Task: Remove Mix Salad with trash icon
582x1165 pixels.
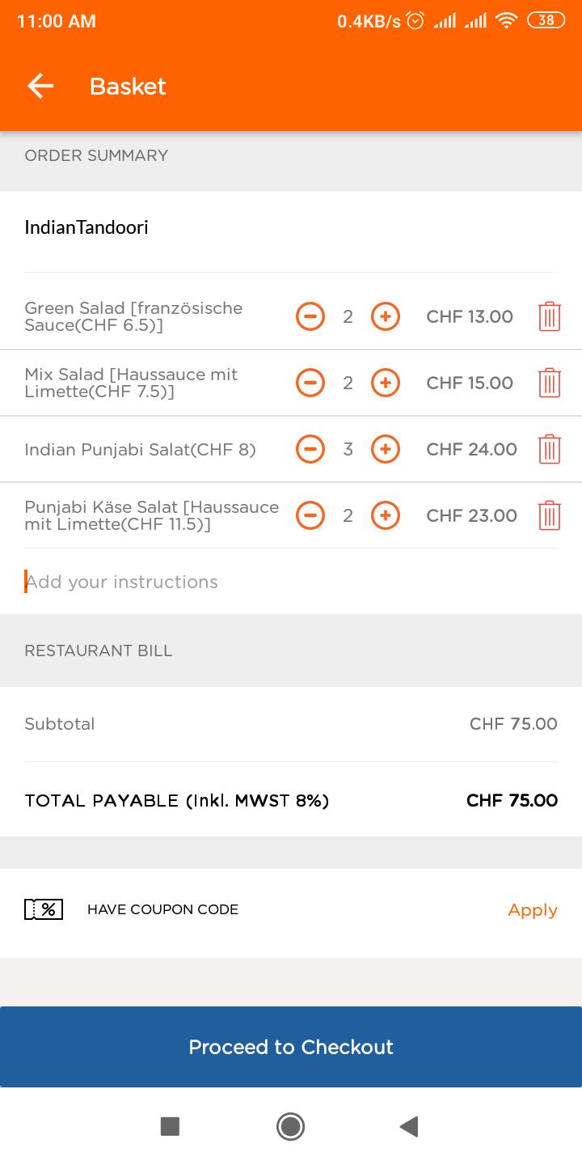Action: (x=549, y=383)
